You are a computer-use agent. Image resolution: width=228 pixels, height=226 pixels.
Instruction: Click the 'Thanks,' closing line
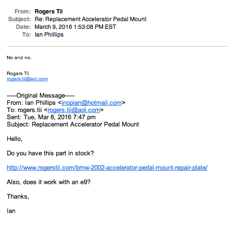point(18,197)
